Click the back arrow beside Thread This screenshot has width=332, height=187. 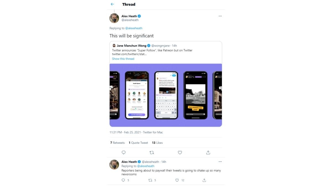point(112,4)
